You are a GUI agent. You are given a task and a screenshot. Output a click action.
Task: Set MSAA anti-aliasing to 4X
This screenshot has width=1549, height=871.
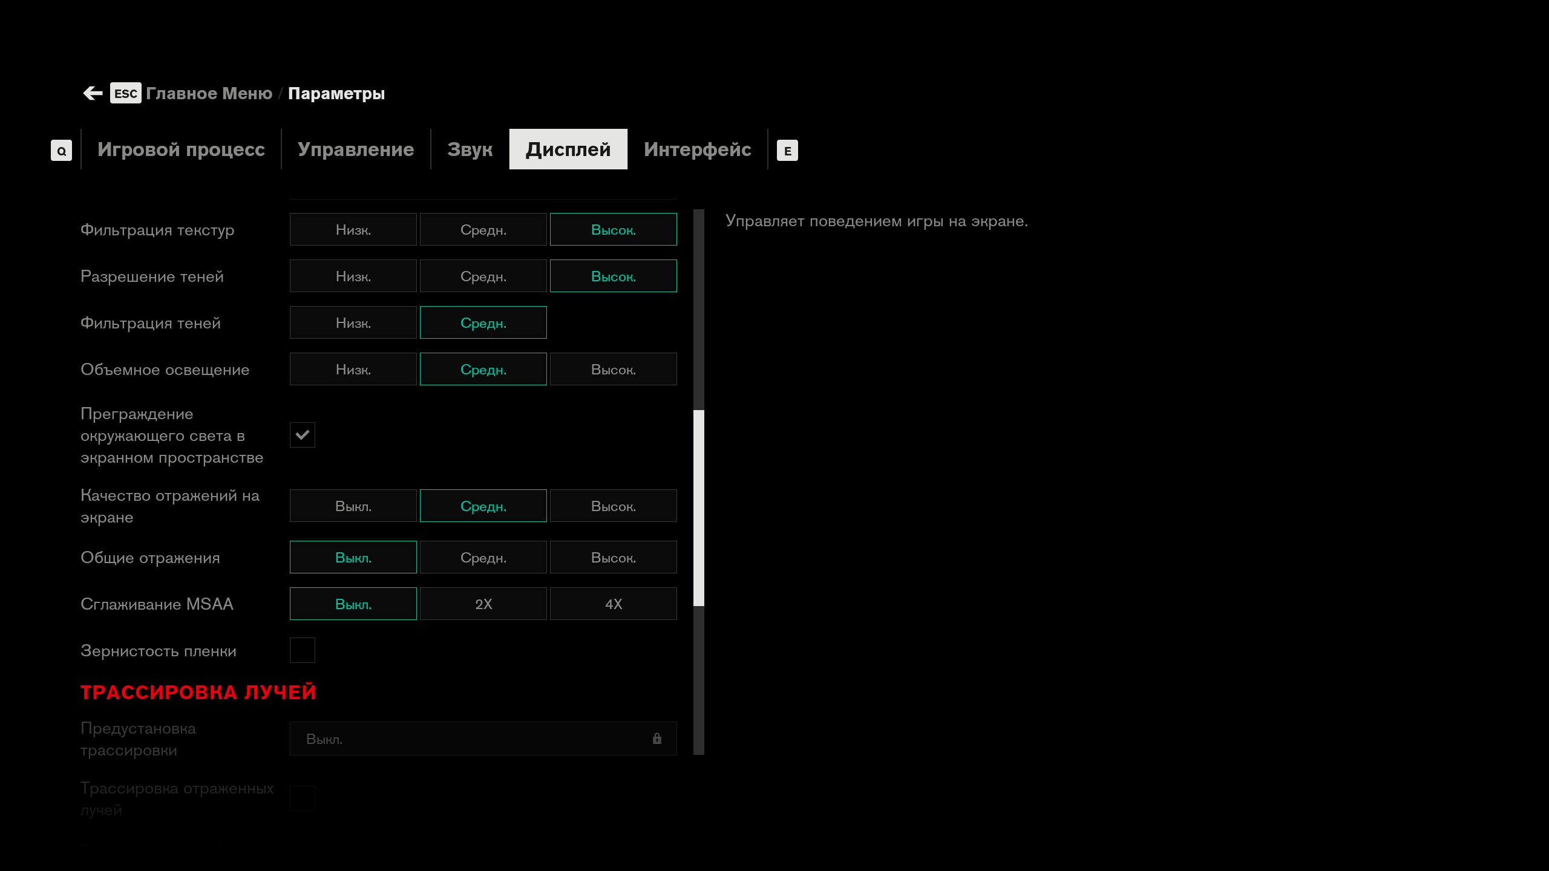click(613, 604)
